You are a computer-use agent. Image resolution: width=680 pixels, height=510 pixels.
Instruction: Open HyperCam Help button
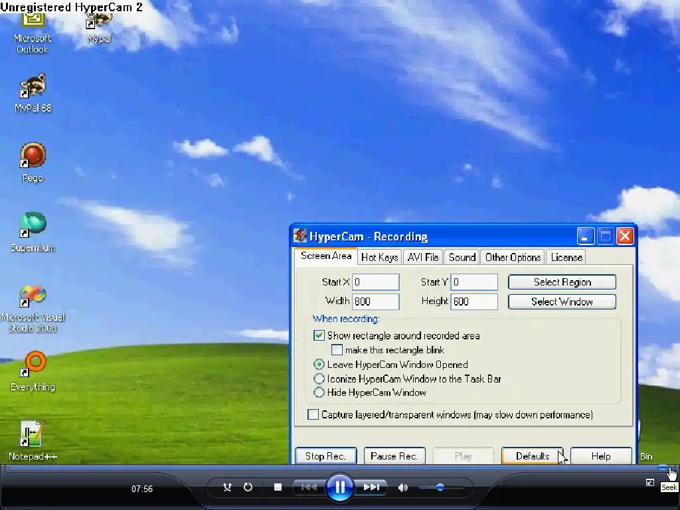tap(600, 456)
